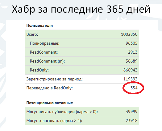Click the value 2913
Screen dimensions: 162x131
(133, 52)
